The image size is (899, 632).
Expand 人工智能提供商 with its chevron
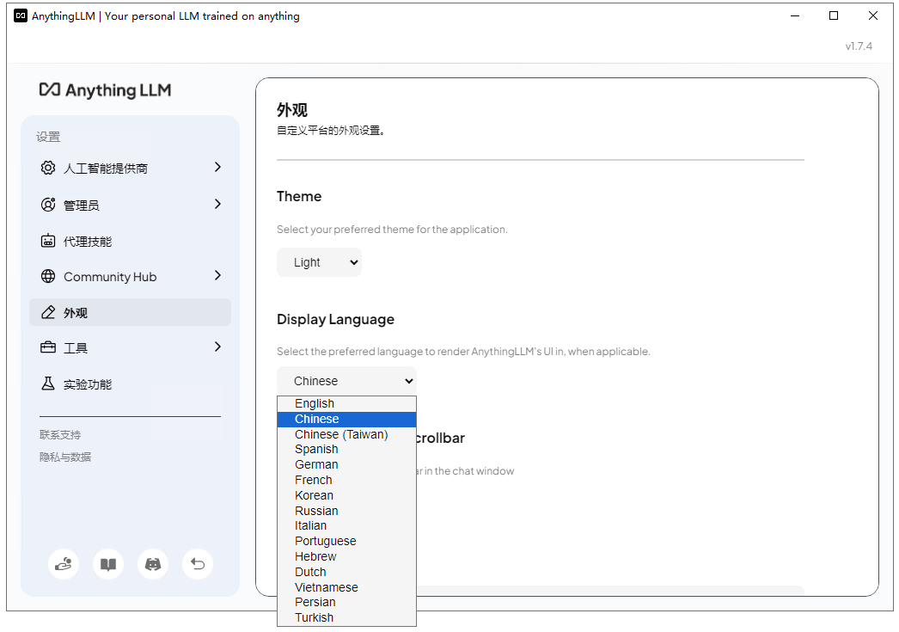[x=217, y=167]
